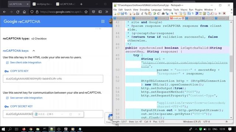Open the Language menu in Notepad++
Screen dimensions: 236x132
[x=156, y=10]
